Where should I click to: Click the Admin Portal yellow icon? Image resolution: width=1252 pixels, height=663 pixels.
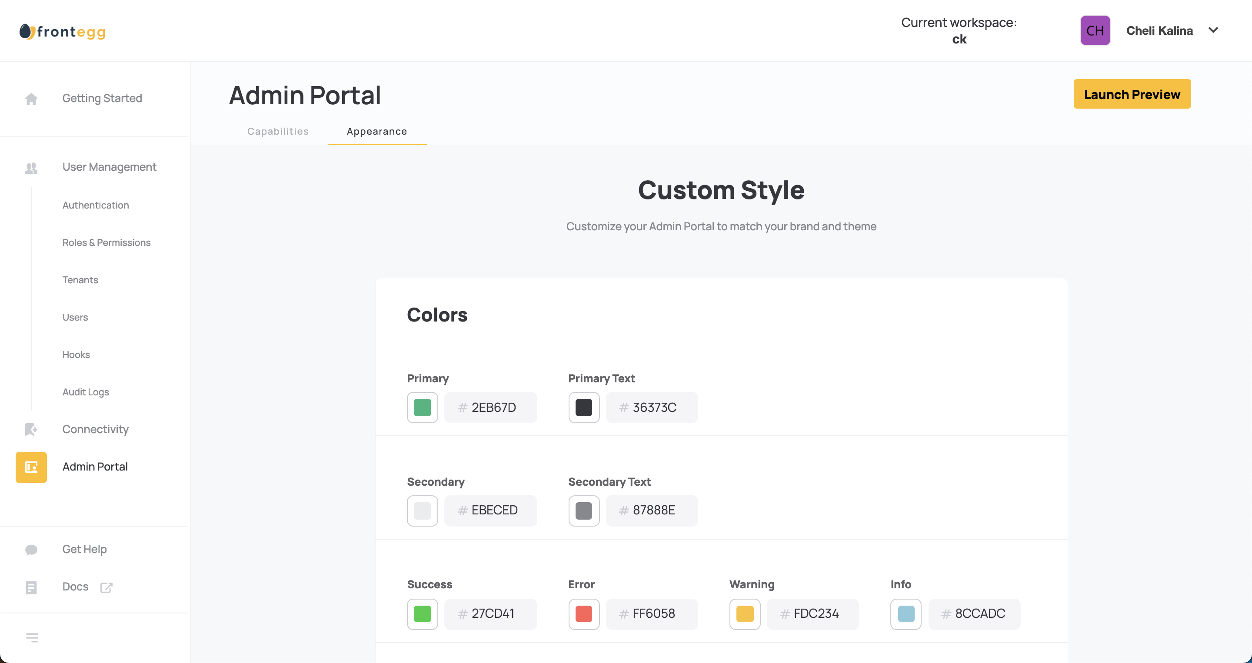(x=31, y=467)
